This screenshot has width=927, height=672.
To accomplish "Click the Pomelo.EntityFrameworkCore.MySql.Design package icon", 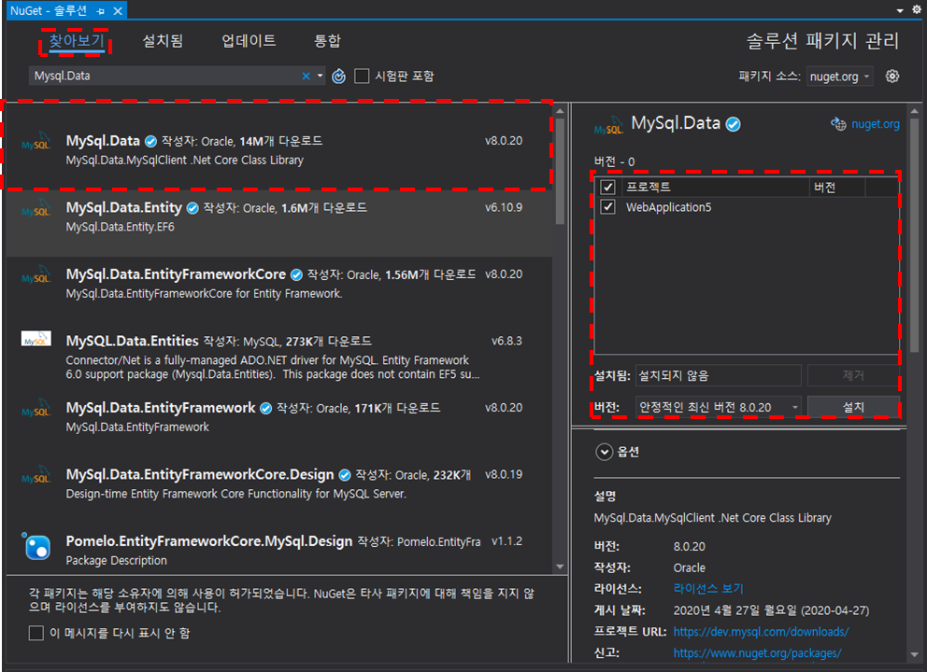I will 36,545.
